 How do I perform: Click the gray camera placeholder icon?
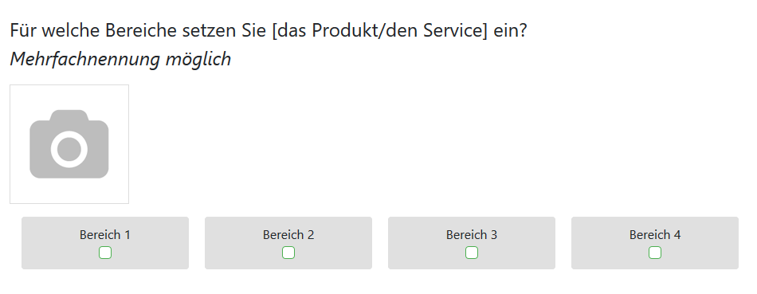pos(69,144)
